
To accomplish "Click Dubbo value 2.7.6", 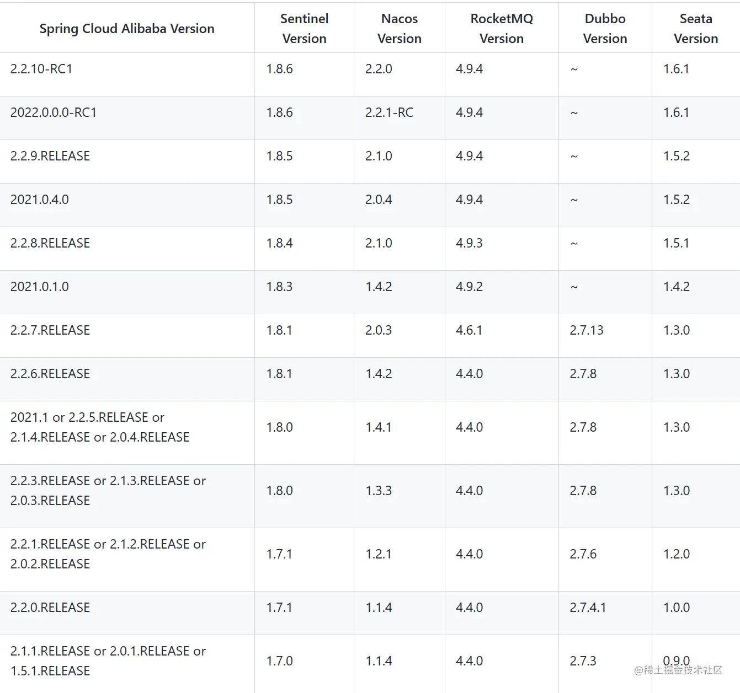I will coord(583,554).
